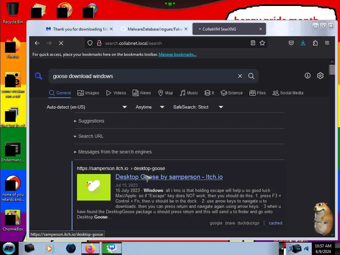Open the tracking protection shield icon
The width and height of the screenshot is (340, 255).
(x=90, y=43)
